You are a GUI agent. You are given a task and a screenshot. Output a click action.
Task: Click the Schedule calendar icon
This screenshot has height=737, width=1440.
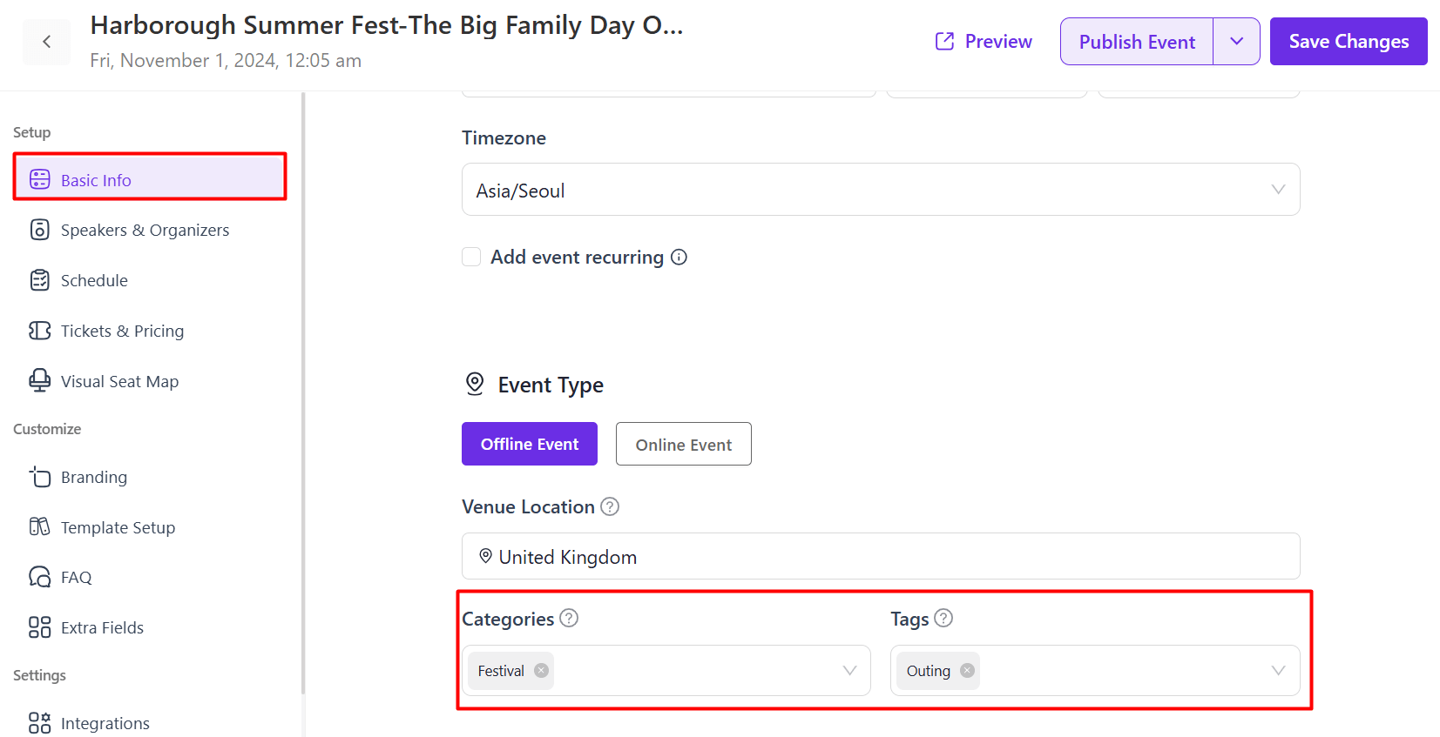point(40,280)
